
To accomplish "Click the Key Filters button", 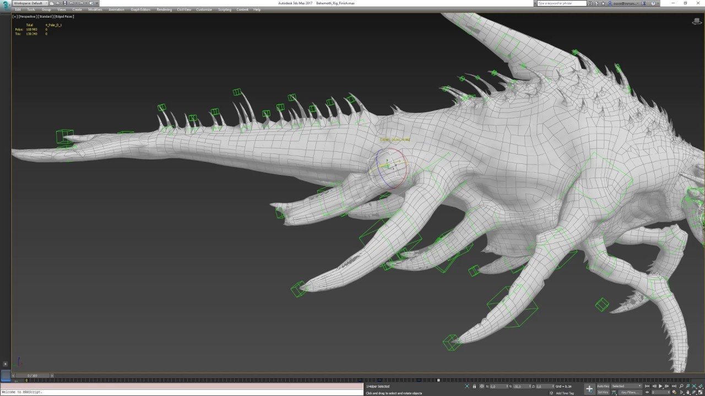I will coord(631,393).
